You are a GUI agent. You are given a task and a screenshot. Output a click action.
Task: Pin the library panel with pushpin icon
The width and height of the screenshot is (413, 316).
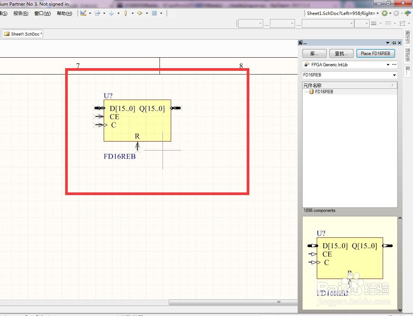coord(394,43)
